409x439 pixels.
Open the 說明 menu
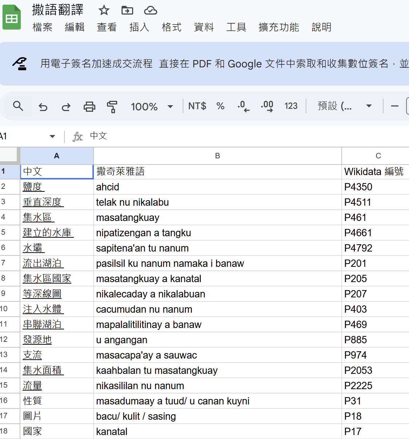[321, 27]
